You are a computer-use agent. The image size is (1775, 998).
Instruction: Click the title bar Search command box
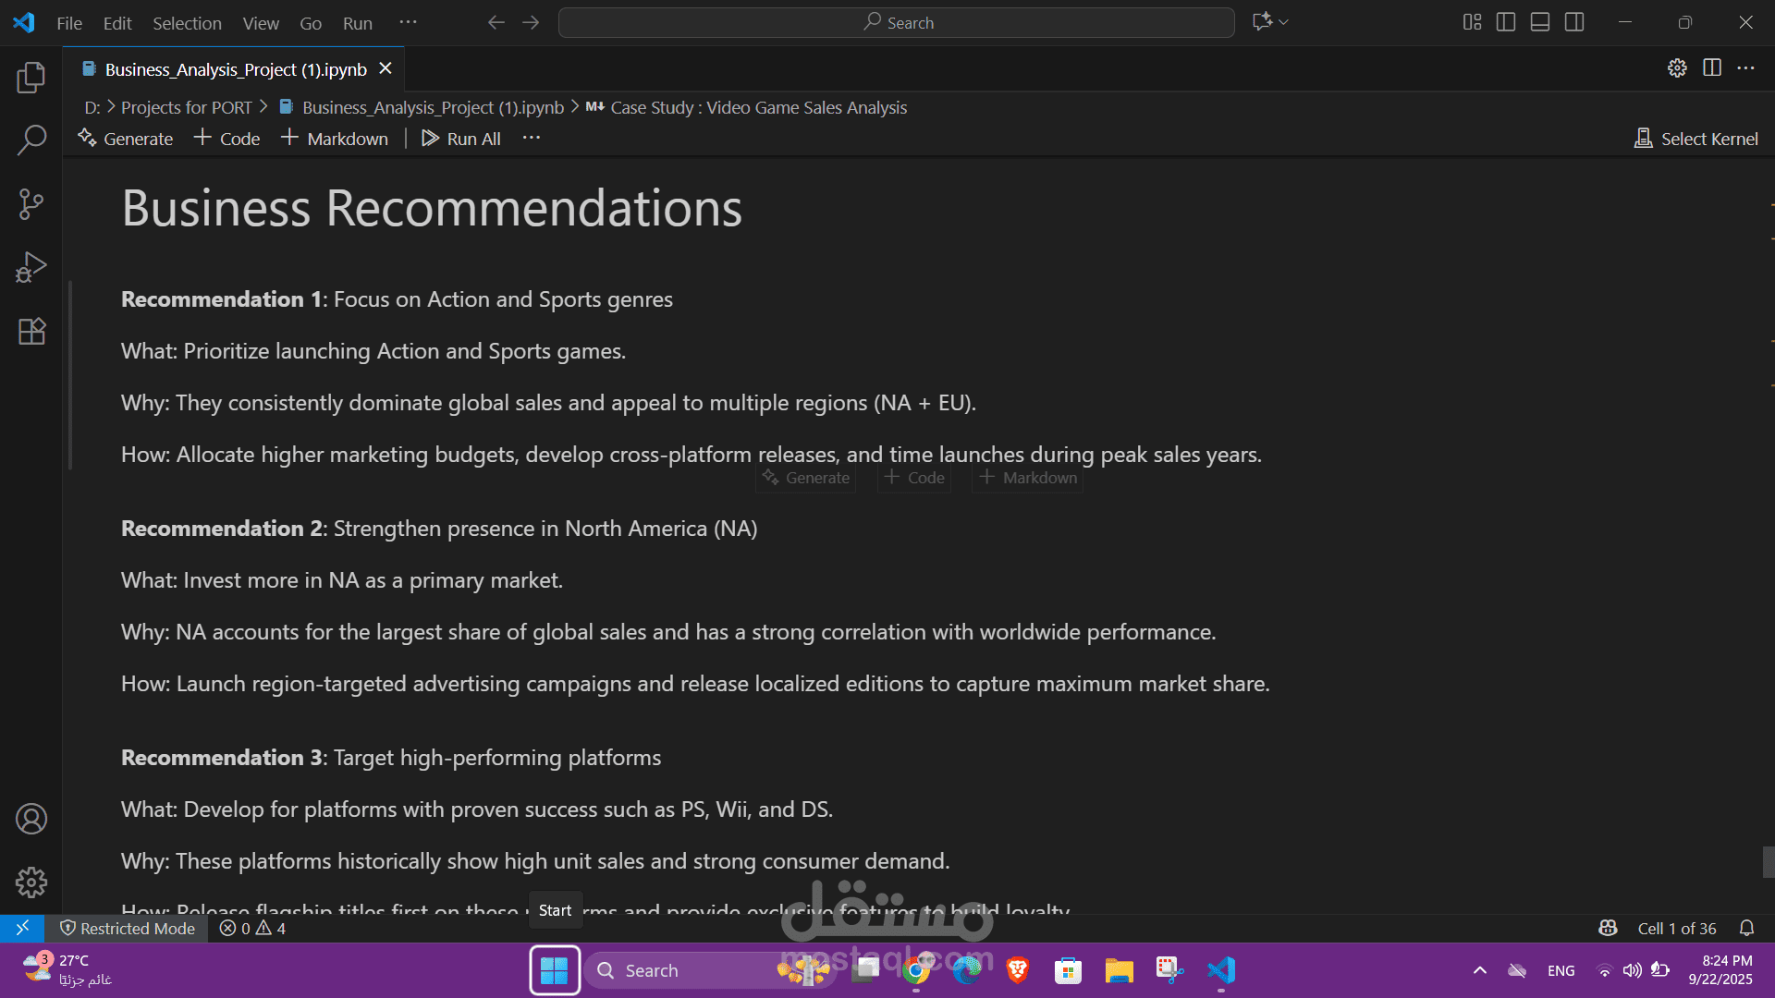tap(896, 22)
